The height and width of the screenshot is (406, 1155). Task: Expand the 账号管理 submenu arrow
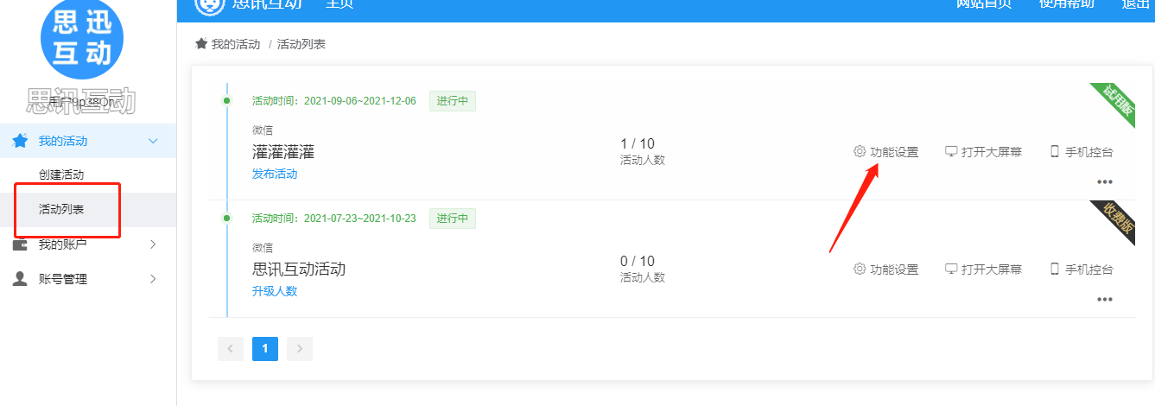[x=153, y=279]
